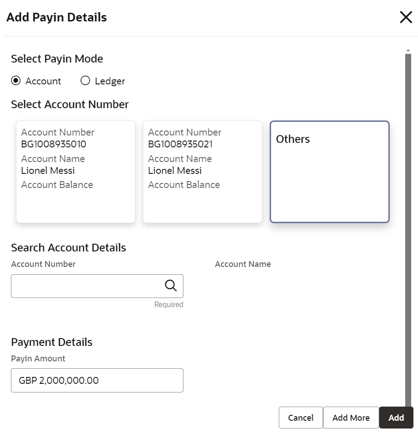Click the Account Number search input field
Screen dimensions: 418x439
[87, 286]
